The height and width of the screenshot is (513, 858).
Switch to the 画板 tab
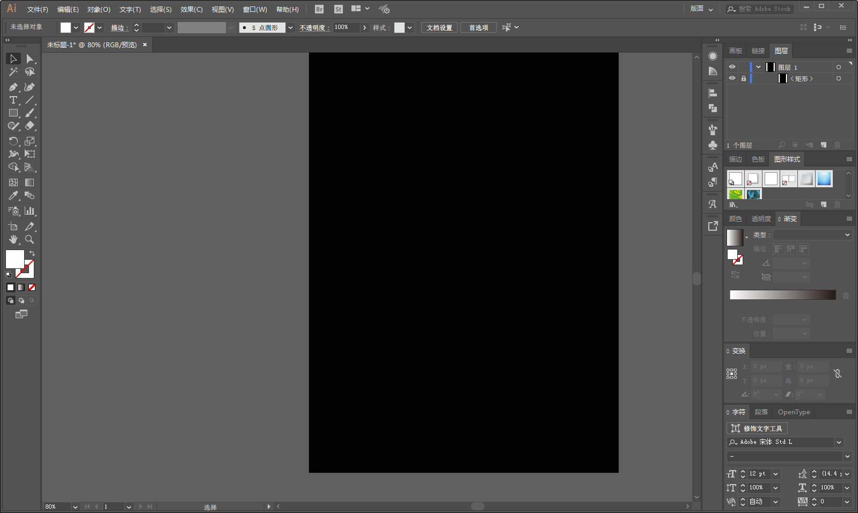tap(736, 51)
